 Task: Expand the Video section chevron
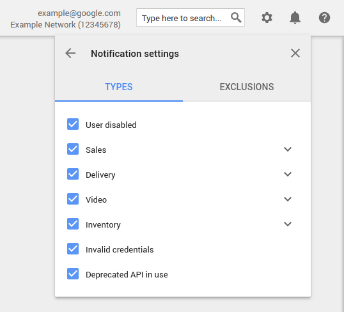coord(288,199)
